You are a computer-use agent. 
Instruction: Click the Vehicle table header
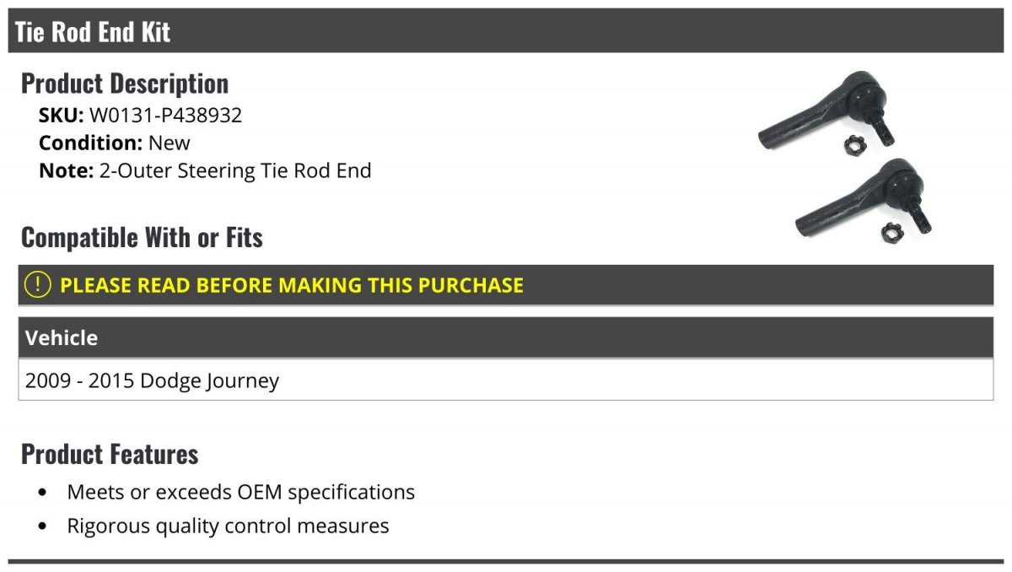tap(506, 337)
